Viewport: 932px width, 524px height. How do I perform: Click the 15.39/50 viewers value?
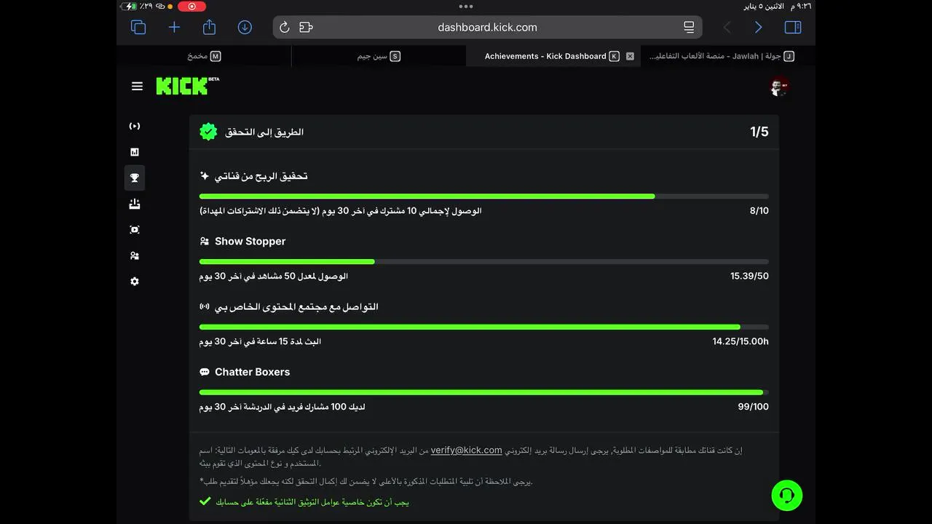(749, 277)
